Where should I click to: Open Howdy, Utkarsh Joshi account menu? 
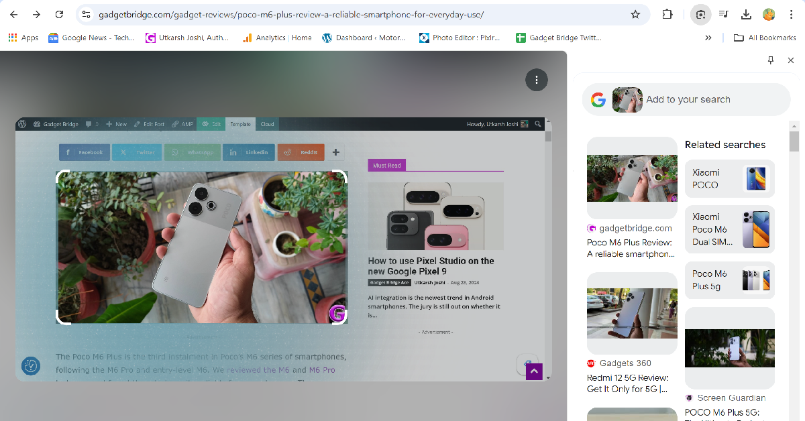point(497,124)
